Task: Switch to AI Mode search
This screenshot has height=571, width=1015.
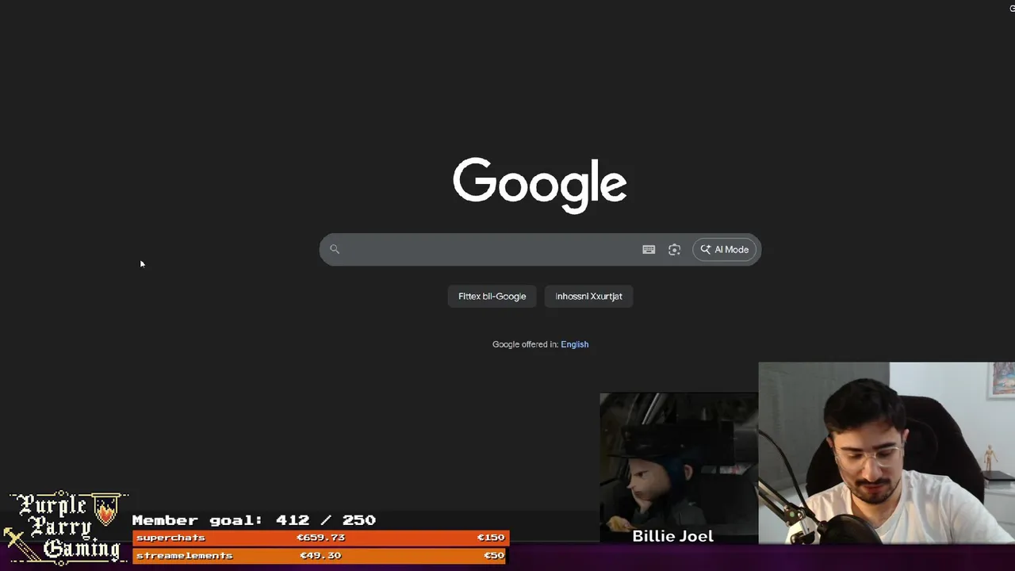Action: pyautogui.click(x=724, y=249)
